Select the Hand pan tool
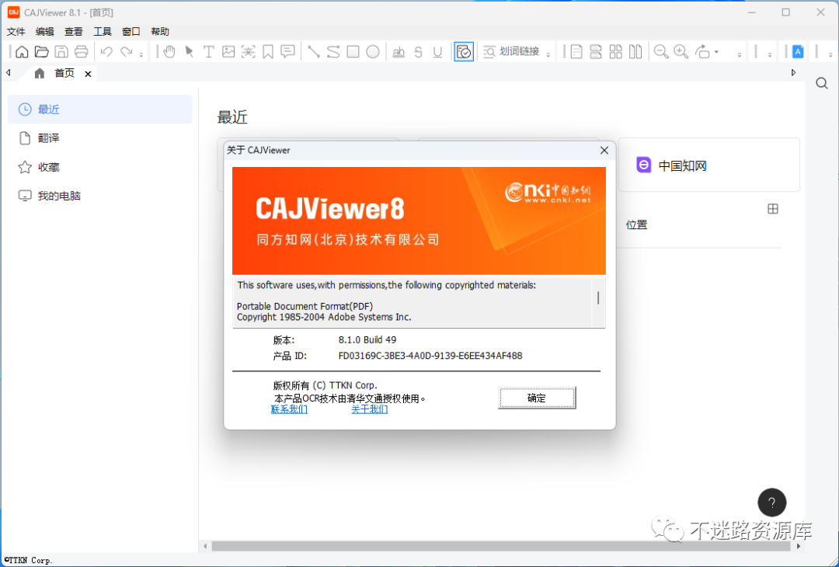 [x=169, y=52]
